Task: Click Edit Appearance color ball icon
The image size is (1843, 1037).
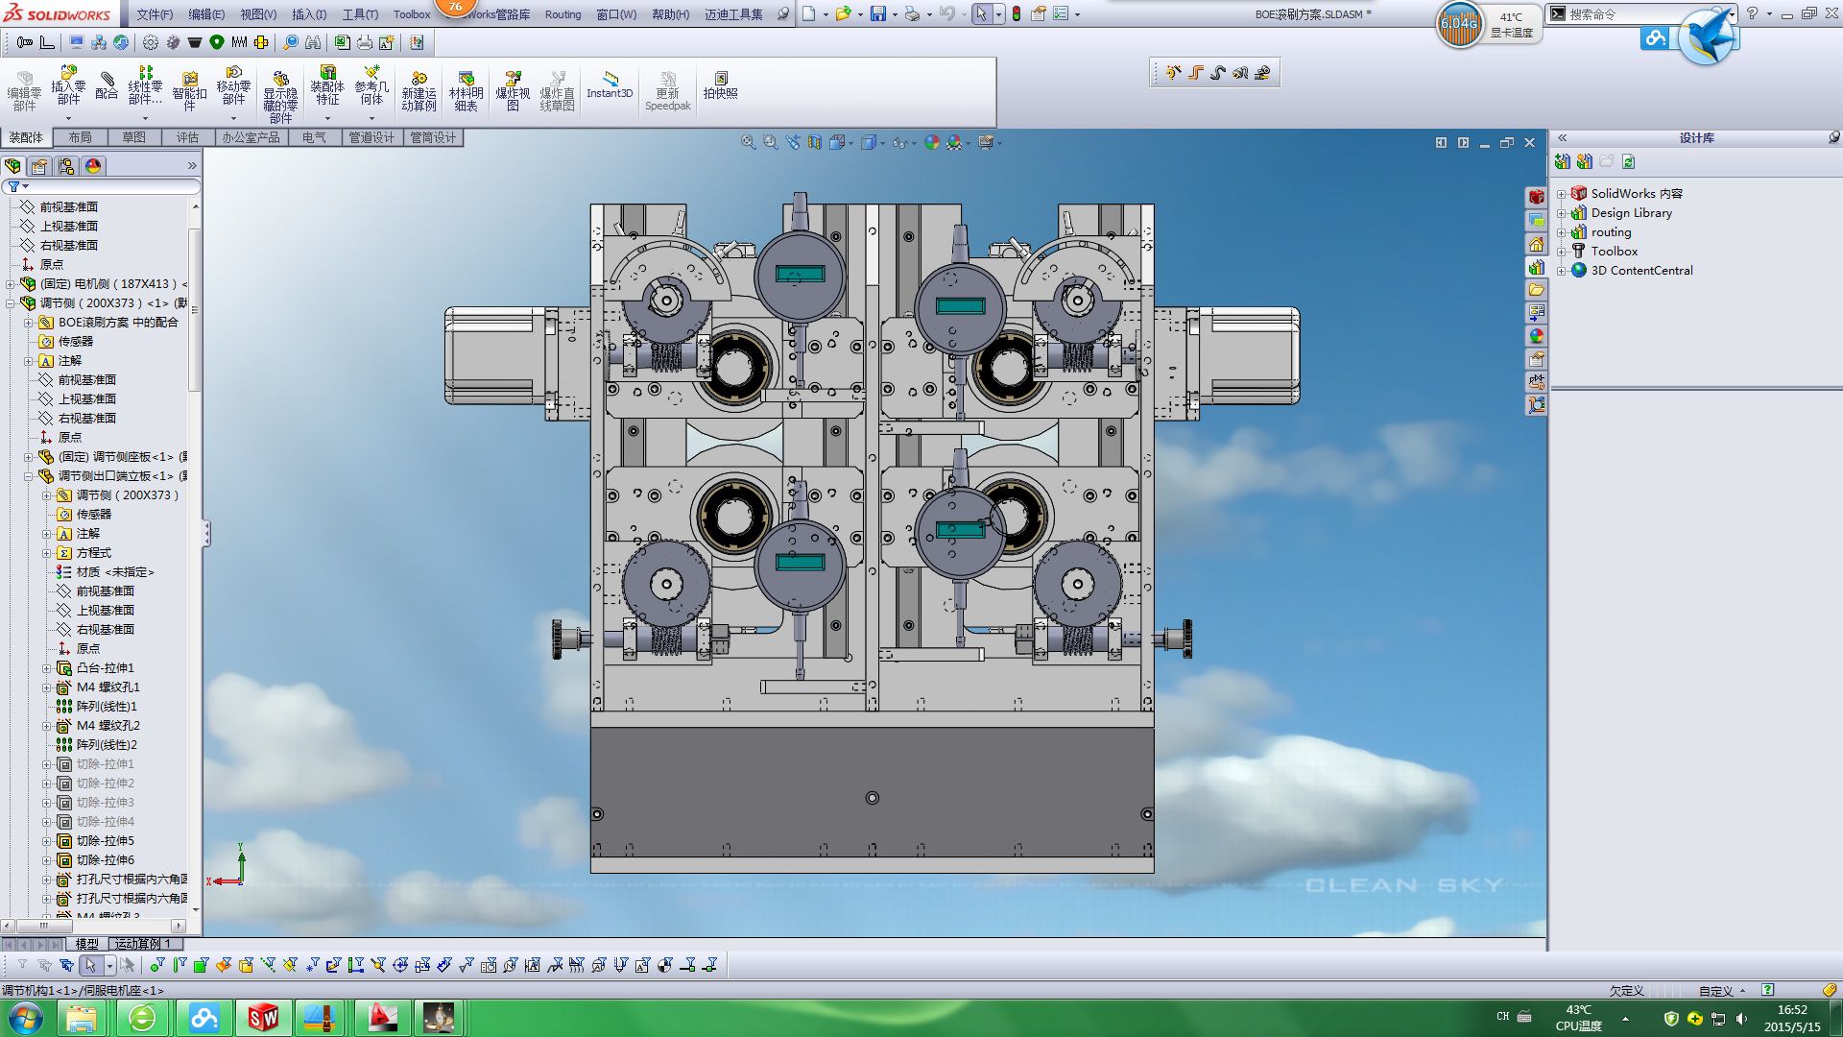Action: [931, 142]
